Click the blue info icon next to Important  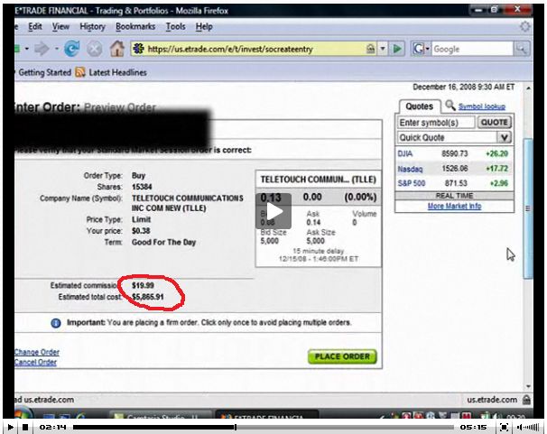click(56, 323)
